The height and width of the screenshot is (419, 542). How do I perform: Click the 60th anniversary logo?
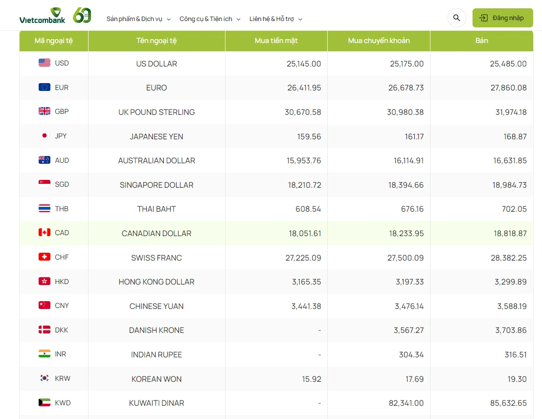tap(82, 16)
